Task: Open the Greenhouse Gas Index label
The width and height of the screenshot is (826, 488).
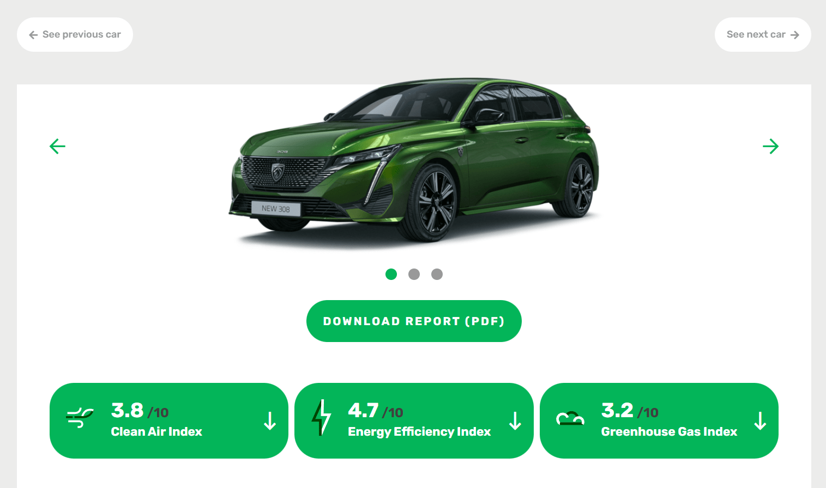Action: point(669,431)
